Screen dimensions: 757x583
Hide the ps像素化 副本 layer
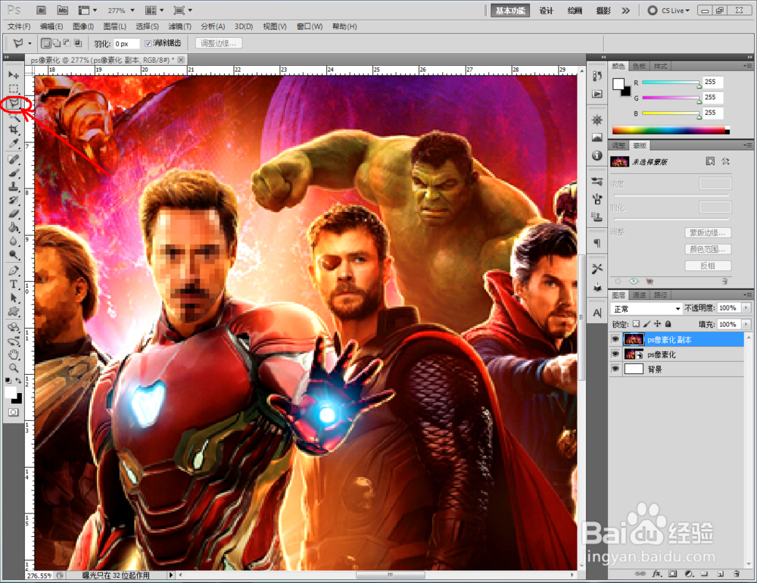[615, 339]
